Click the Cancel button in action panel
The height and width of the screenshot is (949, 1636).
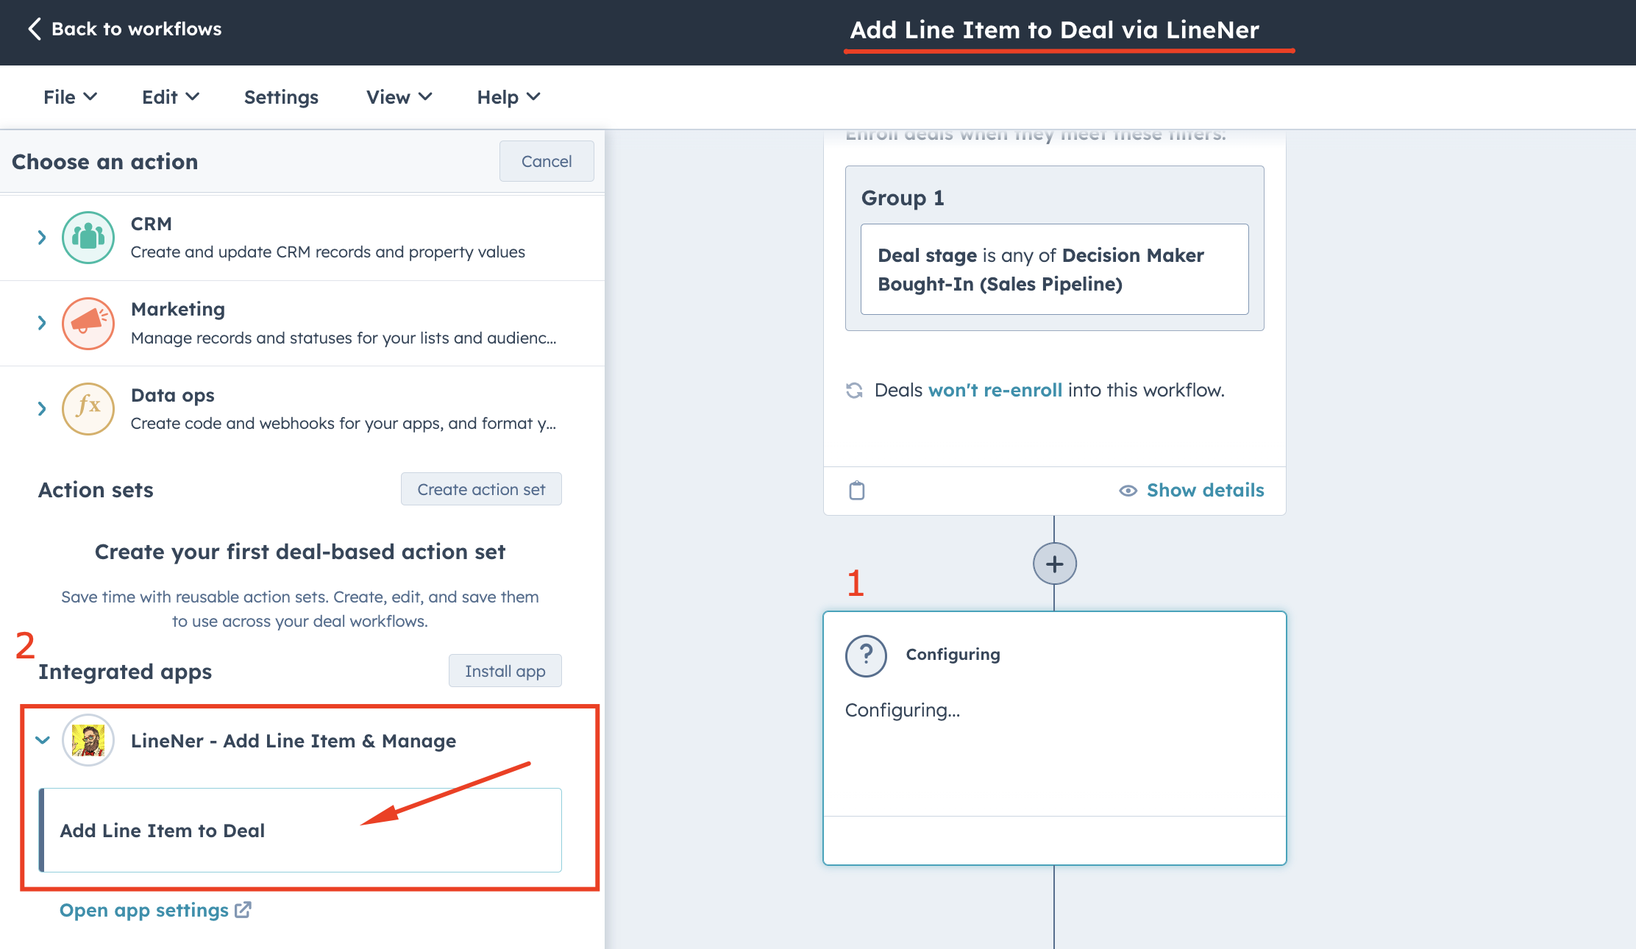(547, 160)
